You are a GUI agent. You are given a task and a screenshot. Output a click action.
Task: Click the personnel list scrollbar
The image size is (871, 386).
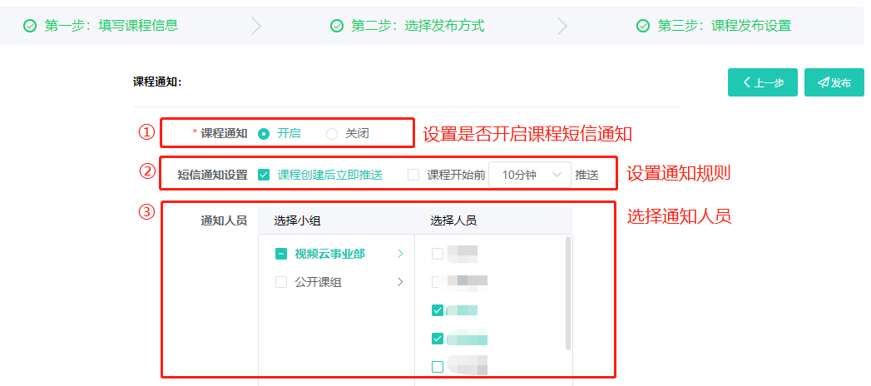(567, 293)
